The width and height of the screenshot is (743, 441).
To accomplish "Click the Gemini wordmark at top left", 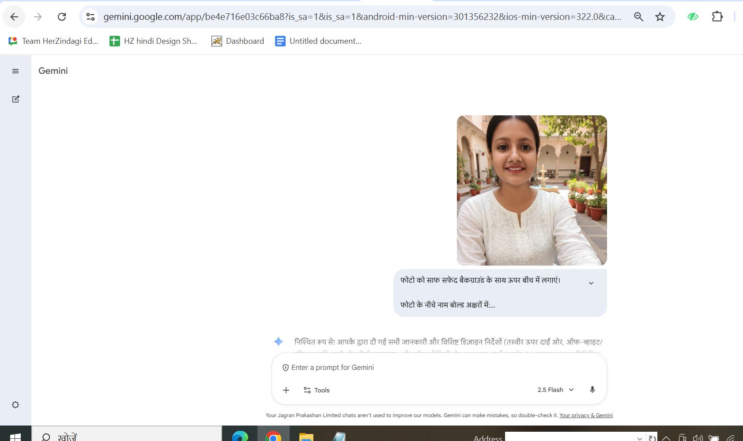I will (x=53, y=71).
